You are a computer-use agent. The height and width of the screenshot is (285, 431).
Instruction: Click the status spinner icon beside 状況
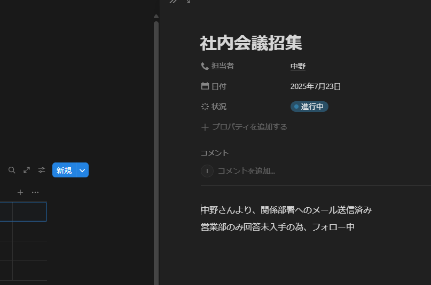pos(205,107)
